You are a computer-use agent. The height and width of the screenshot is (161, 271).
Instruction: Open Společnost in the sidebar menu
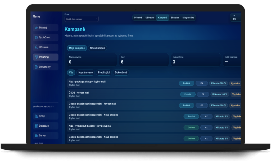46,38
